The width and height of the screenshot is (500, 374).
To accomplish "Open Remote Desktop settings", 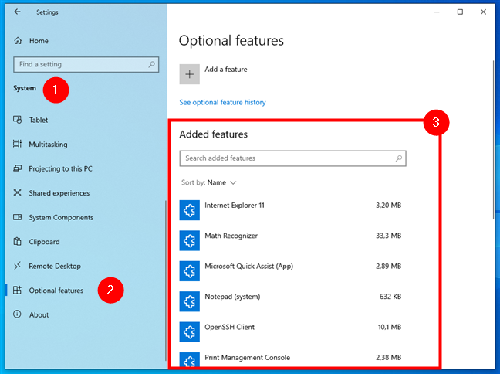I will [55, 266].
